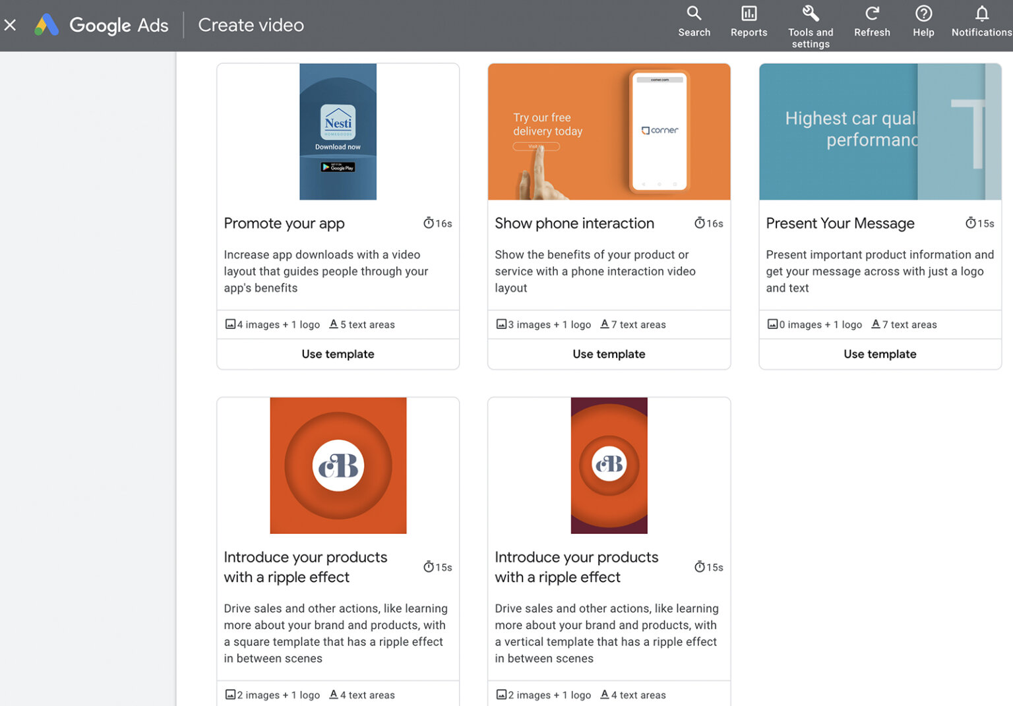The image size is (1013, 706).
Task: Open Tools and settings wrench icon
Action: point(810,14)
